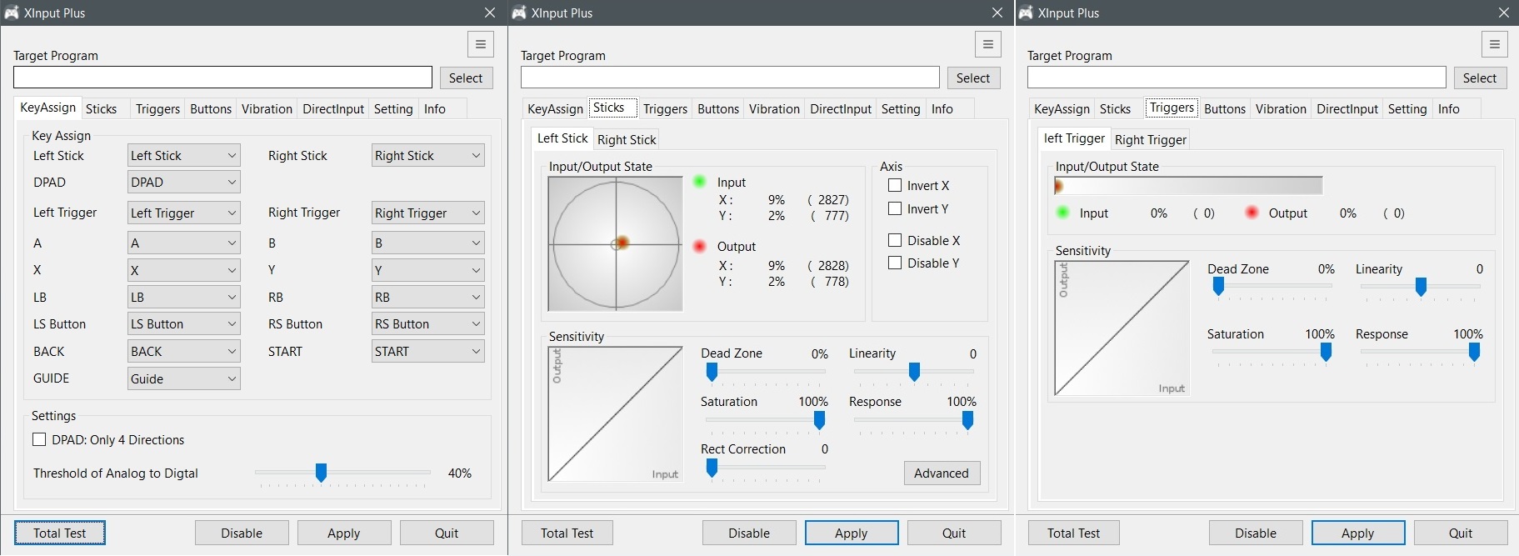Select the Right Trigger sub-tab
This screenshot has height=556, width=1519.
coord(1151,139)
